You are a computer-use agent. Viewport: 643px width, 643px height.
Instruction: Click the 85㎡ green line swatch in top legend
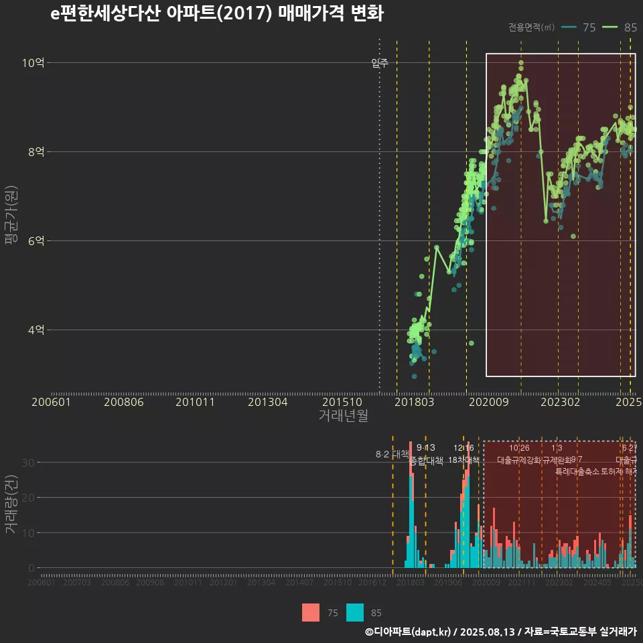pos(610,27)
